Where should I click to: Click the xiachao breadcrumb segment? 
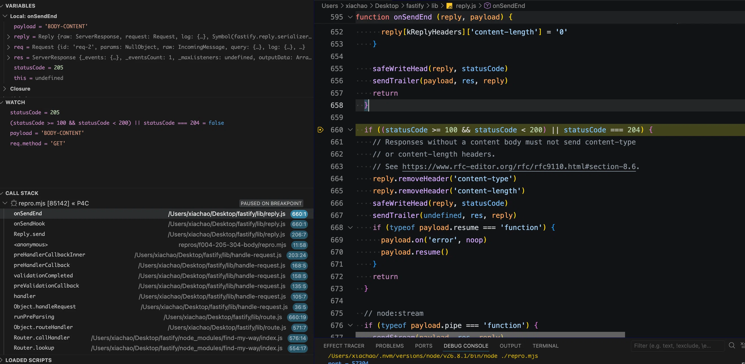(356, 6)
